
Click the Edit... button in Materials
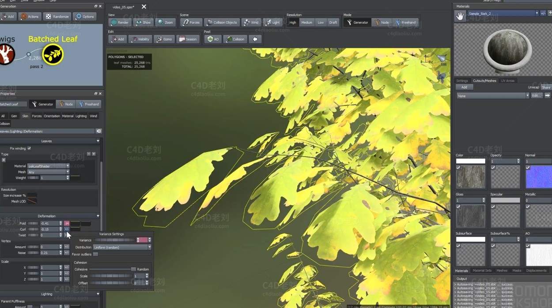pos(536,95)
